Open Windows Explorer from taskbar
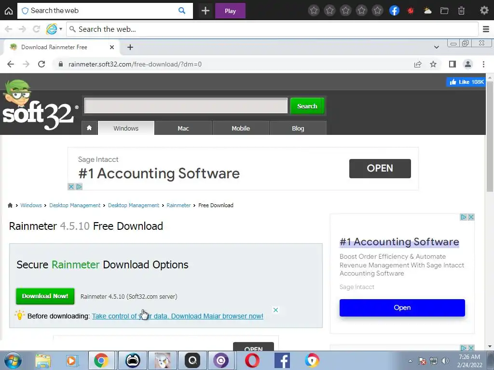This screenshot has width=494, height=370. point(42,360)
